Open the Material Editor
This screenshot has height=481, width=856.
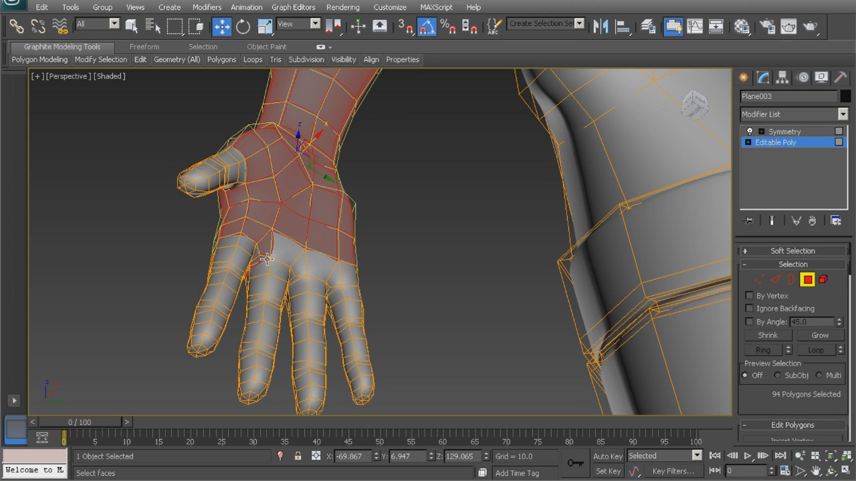pos(742,26)
